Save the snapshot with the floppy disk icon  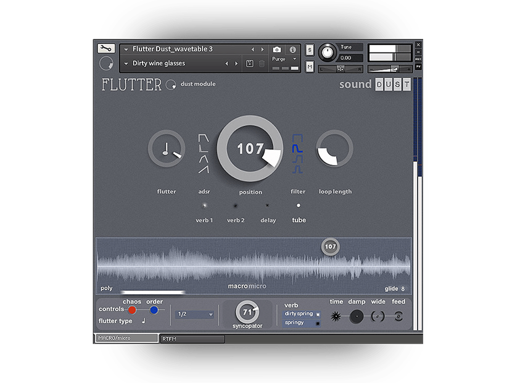[249, 64]
